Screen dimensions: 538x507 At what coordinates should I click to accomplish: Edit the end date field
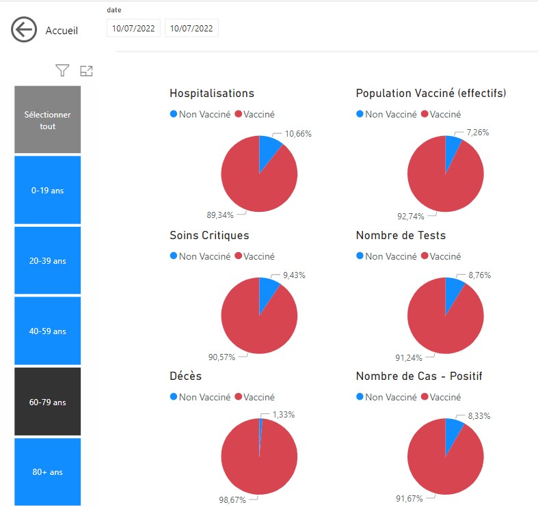pyautogui.click(x=191, y=29)
